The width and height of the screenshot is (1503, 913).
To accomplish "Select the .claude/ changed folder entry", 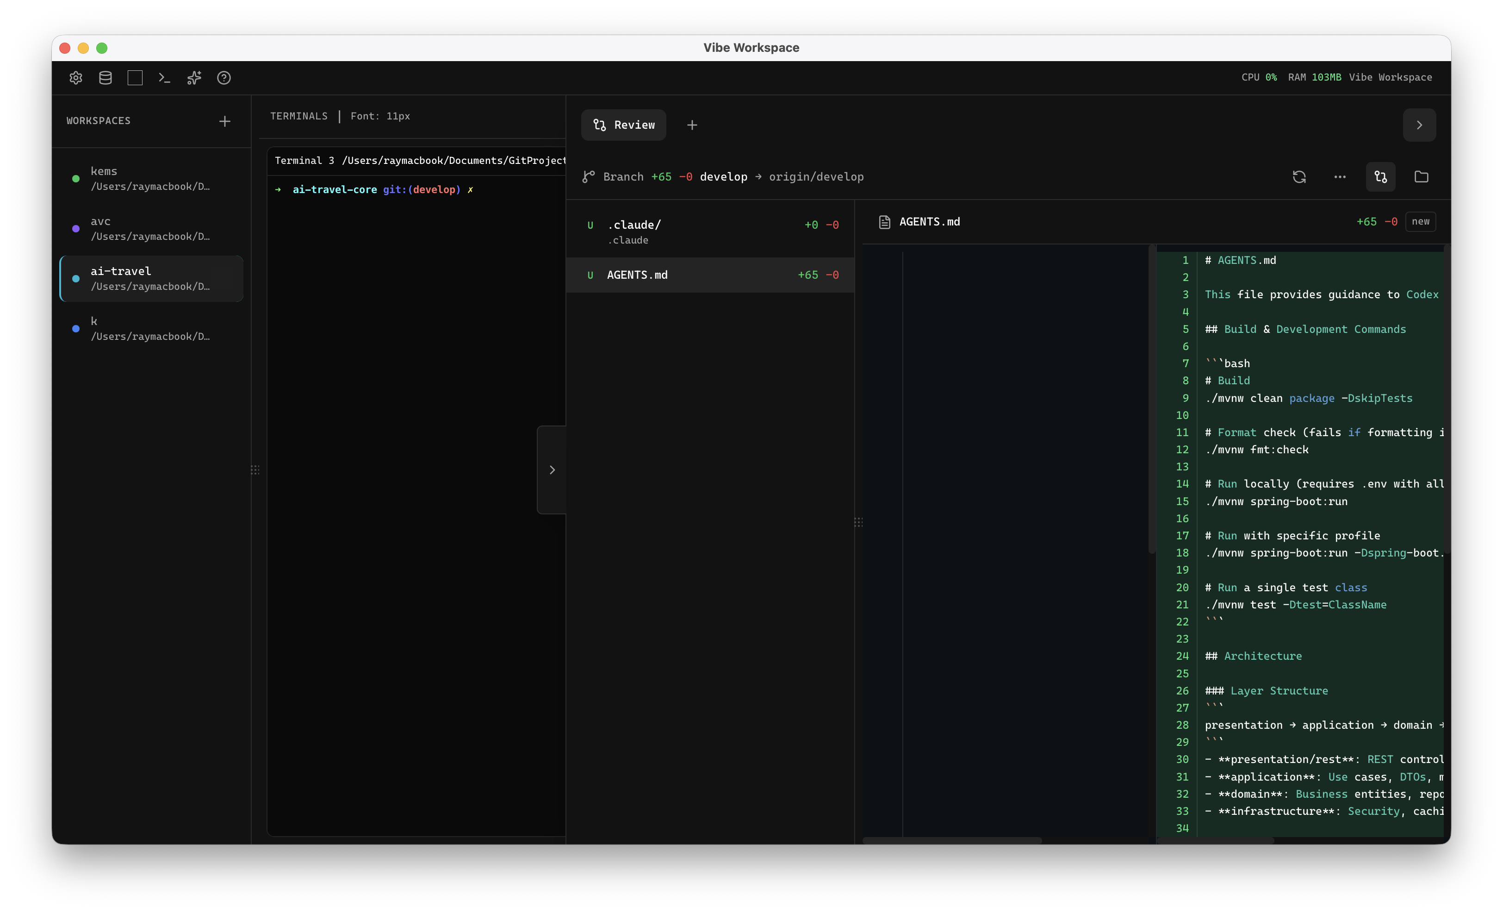I will click(x=710, y=231).
